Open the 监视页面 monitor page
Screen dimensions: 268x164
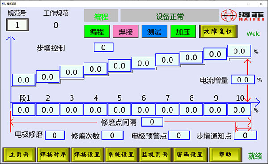155,155
